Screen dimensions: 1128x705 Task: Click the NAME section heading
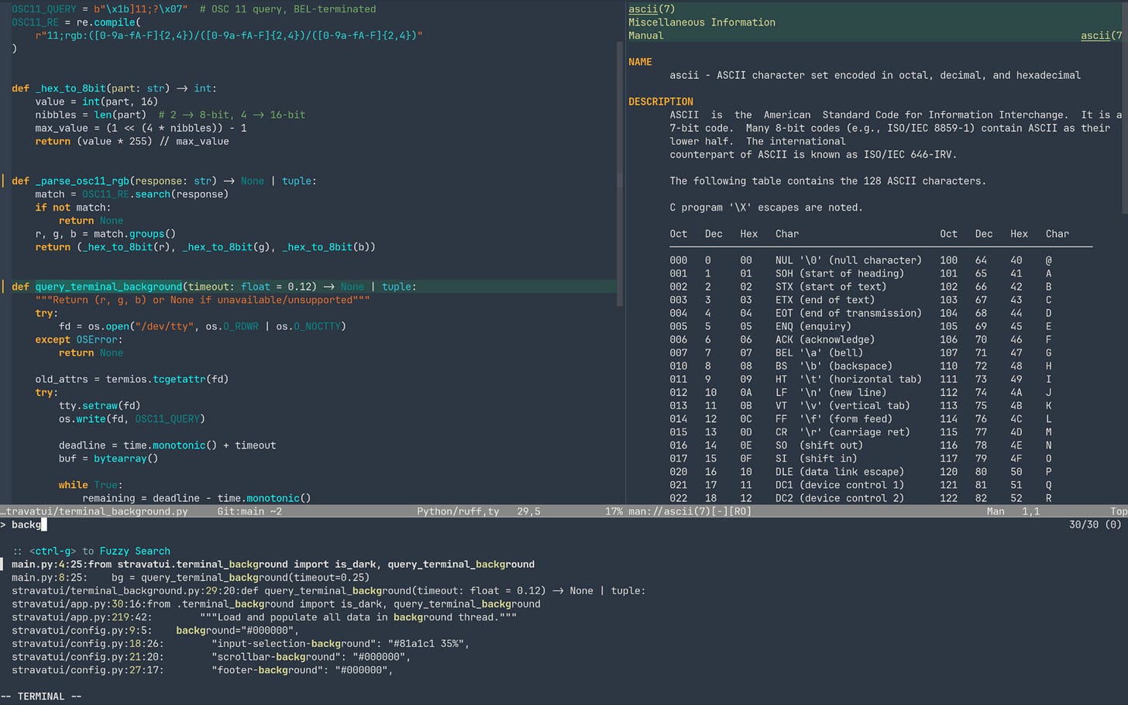point(640,62)
